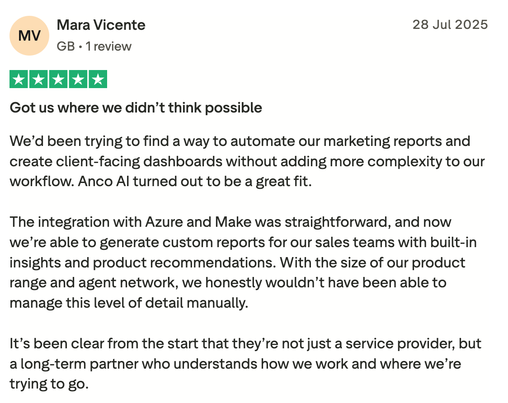
Task: Click the fifth green rating star
Action: click(98, 80)
